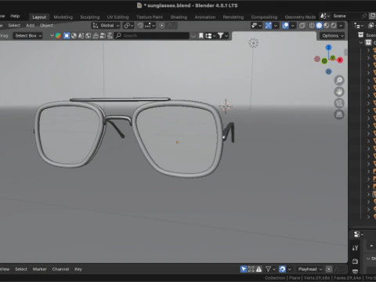Switch to solid viewport shading

(x=319, y=25)
